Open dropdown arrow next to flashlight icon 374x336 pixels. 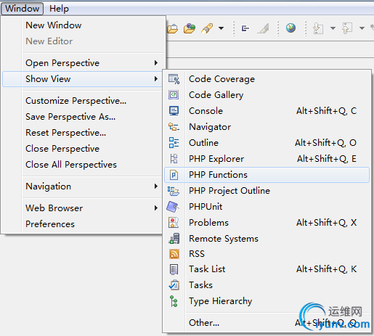click(221, 28)
